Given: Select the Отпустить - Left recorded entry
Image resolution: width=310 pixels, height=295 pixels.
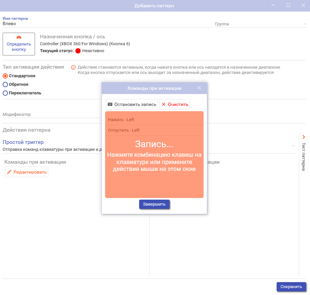Looking at the screenshot, I should pyautogui.click(x=154, y=130).
